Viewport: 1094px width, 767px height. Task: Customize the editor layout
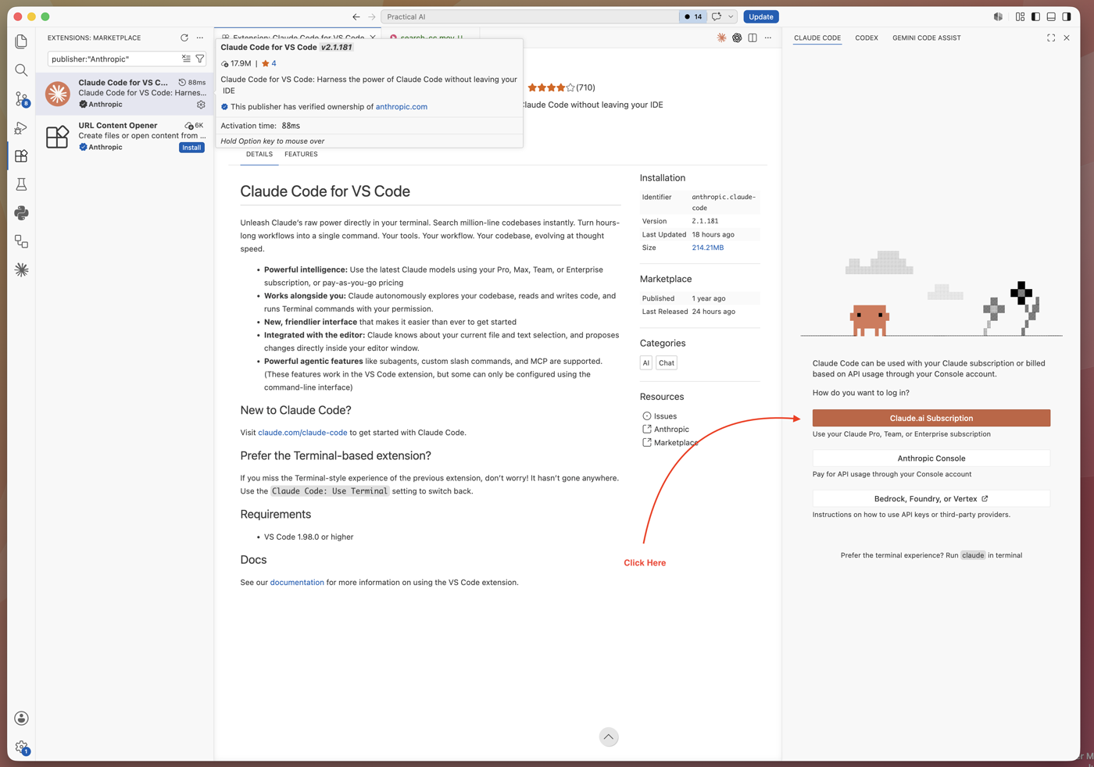pyautogui.click(x=1021, y=16)
